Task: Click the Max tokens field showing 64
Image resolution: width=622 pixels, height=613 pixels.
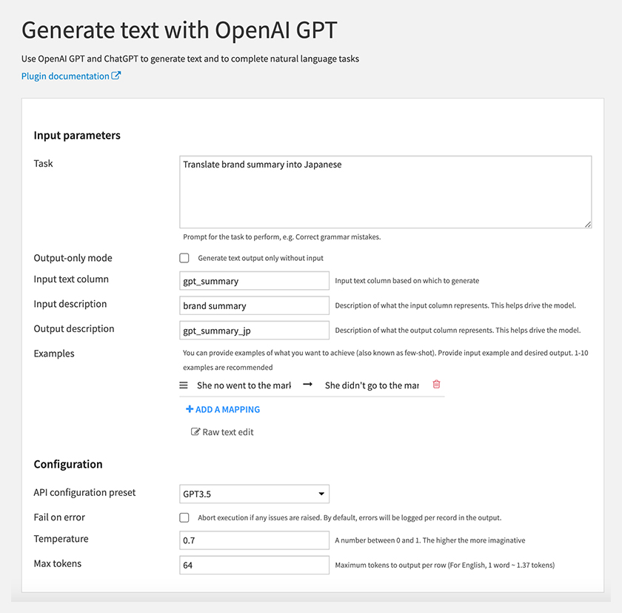Action: (254, 565)
